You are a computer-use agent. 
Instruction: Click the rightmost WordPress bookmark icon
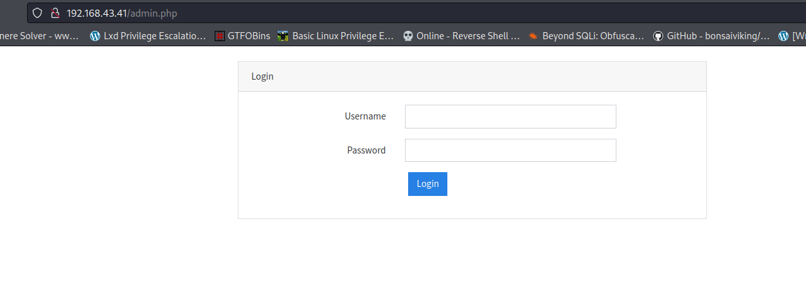coord(783,36)
